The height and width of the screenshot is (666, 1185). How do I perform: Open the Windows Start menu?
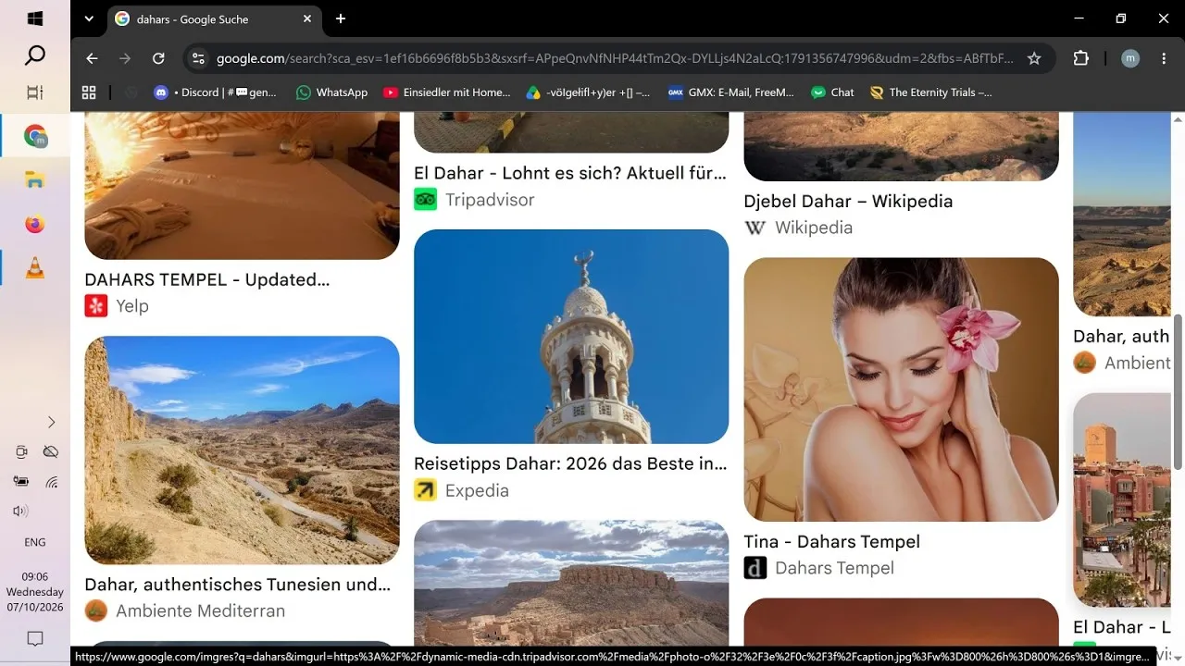tap(35, 18)
